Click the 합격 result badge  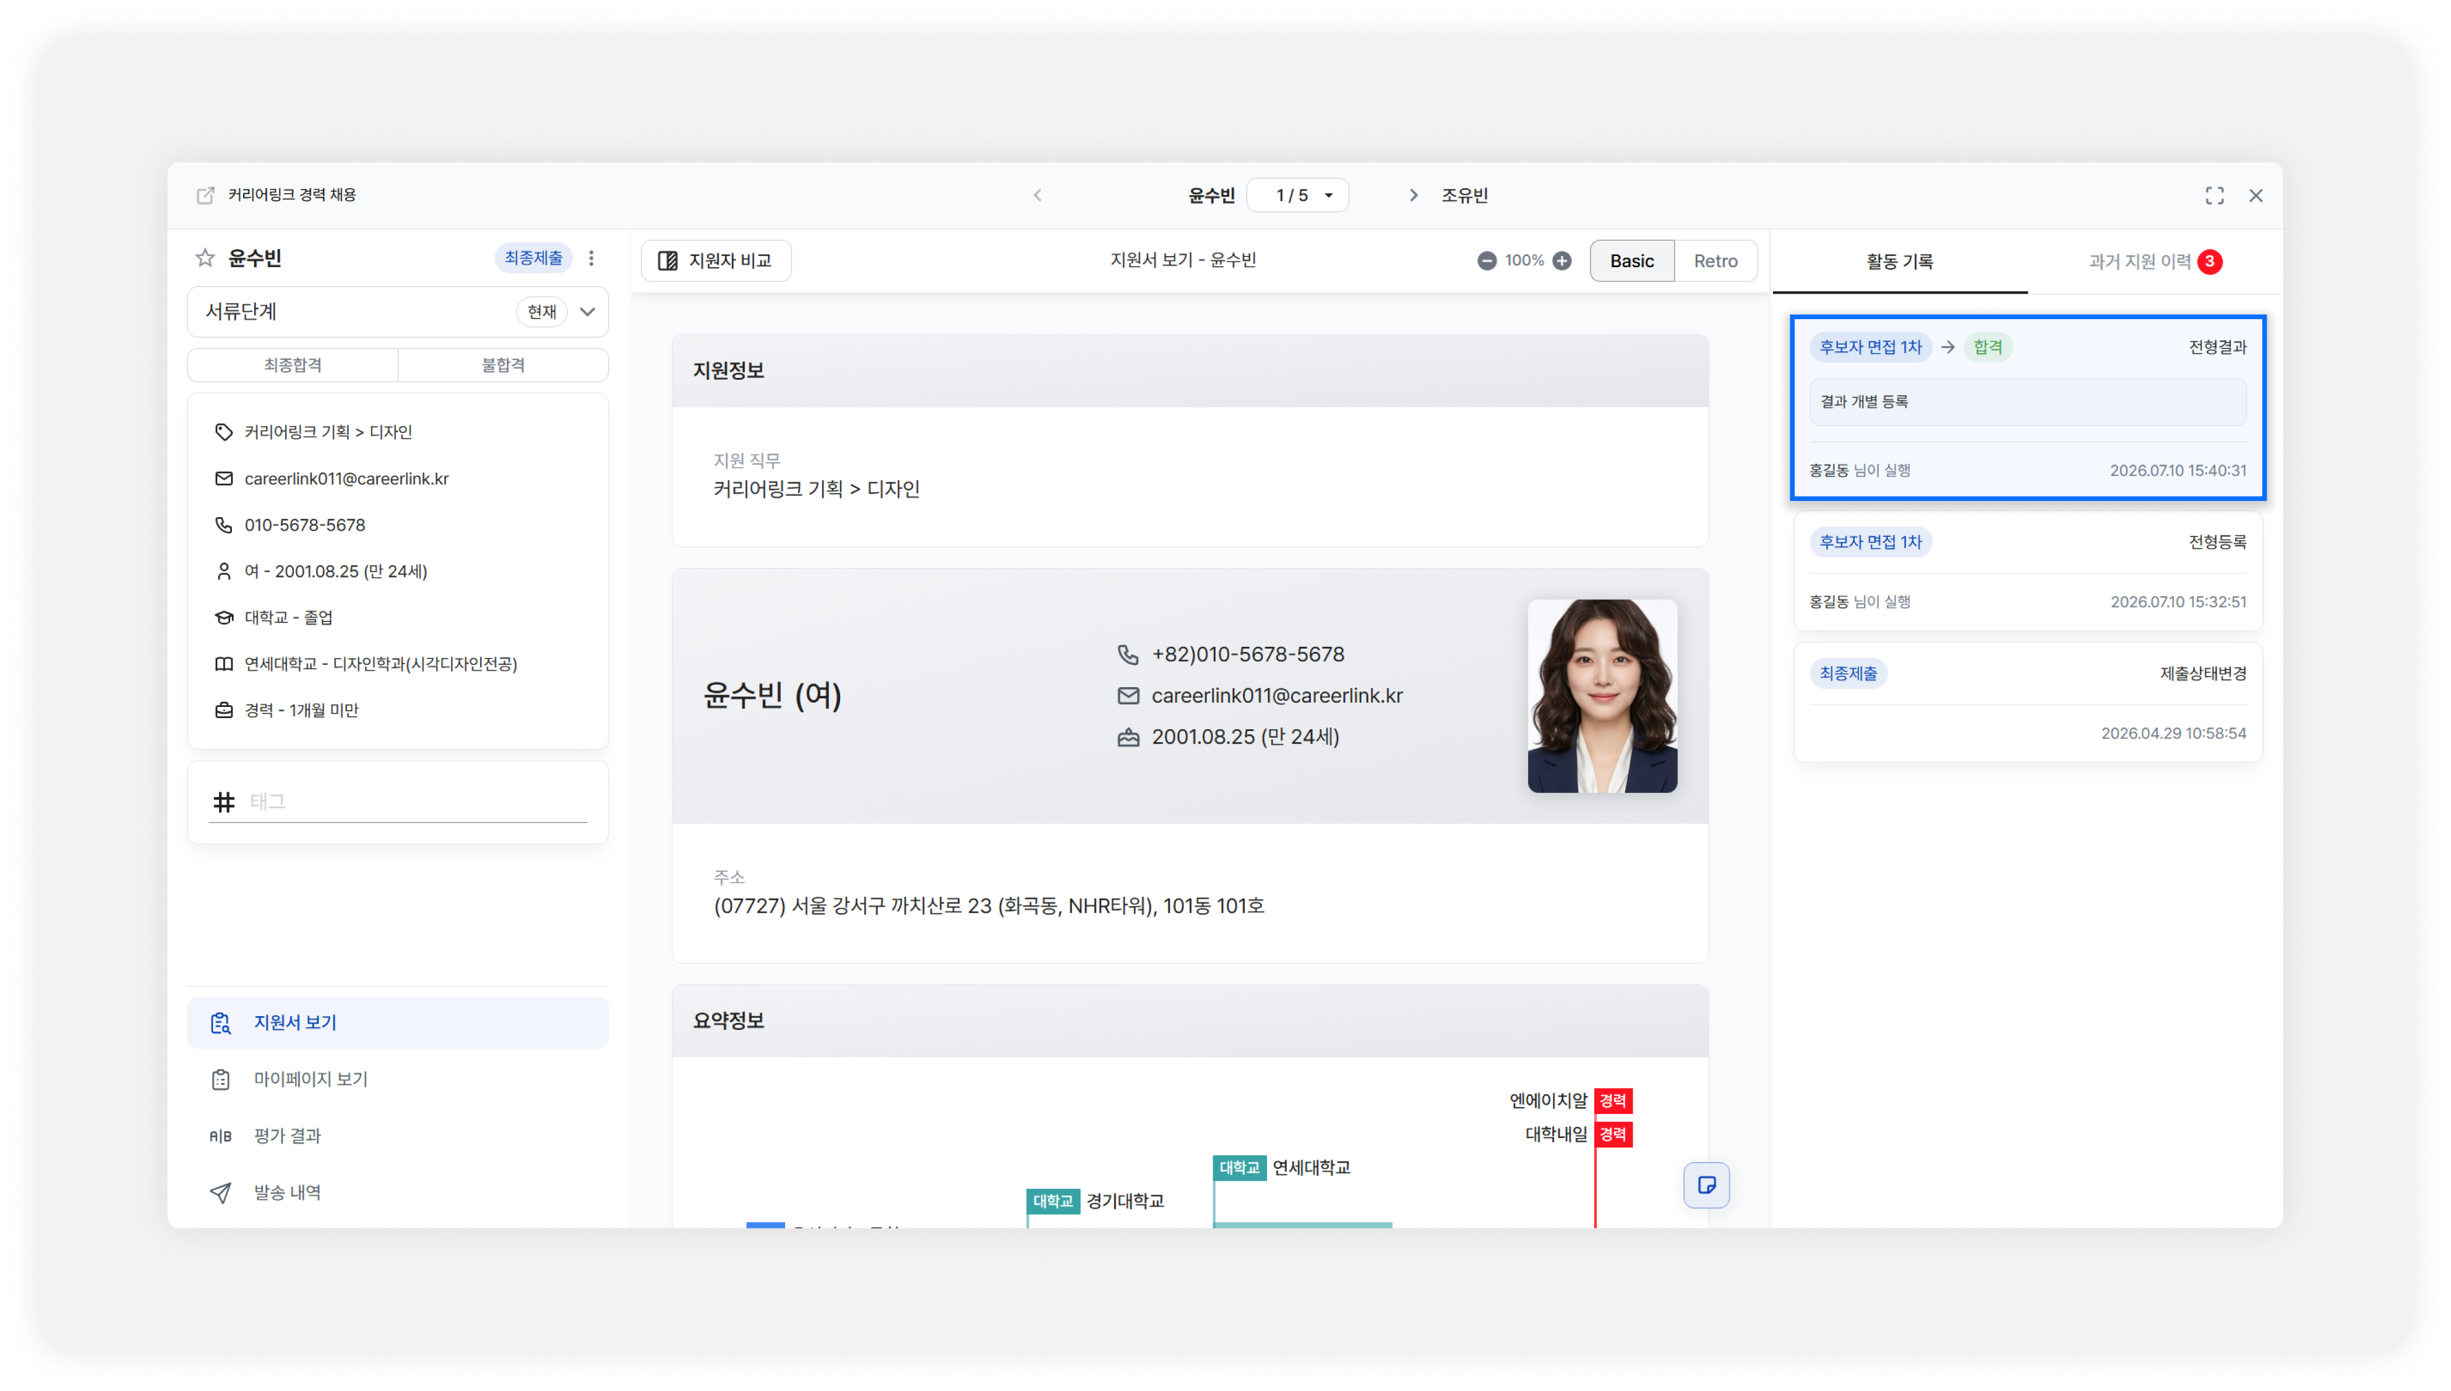[1988, 347]
